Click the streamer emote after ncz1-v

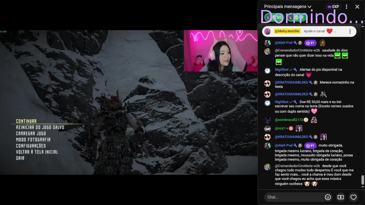click(x=299, y=128)
